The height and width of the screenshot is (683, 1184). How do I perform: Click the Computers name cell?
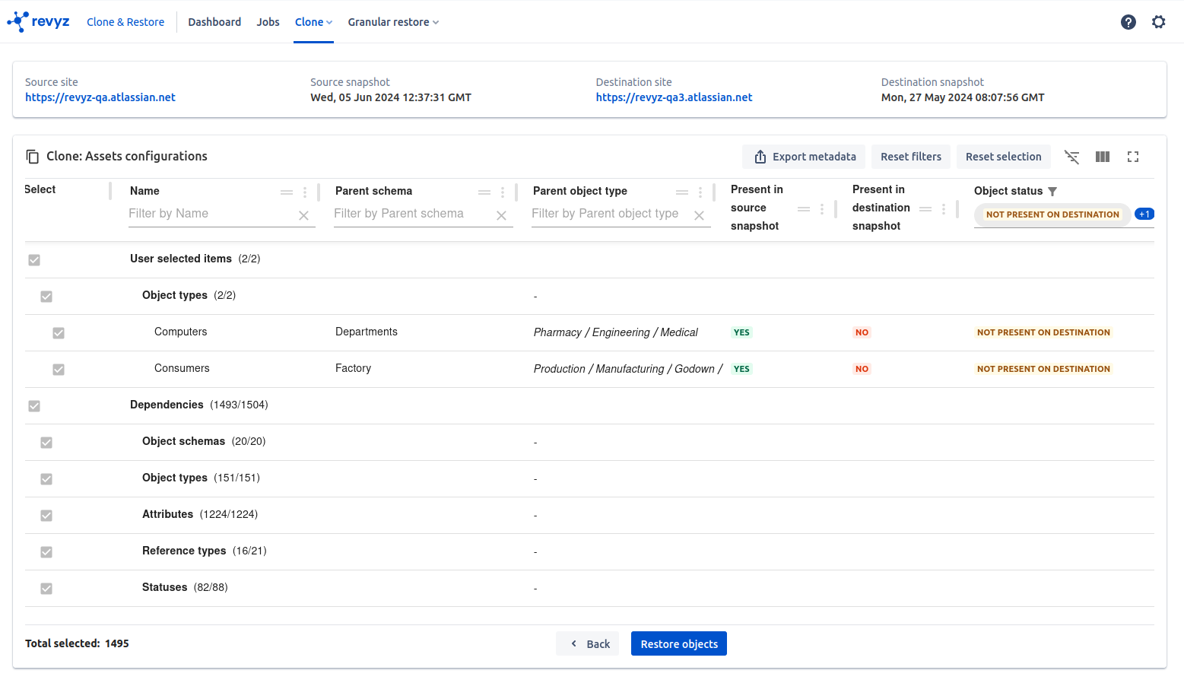[181, 332]
